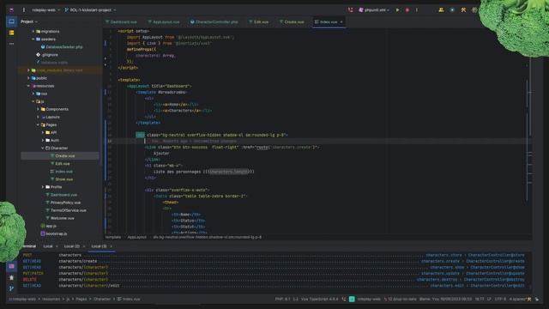549x309 pixels.
Task: Click the blue circle toolbar icon
Action: click(452, 10)
